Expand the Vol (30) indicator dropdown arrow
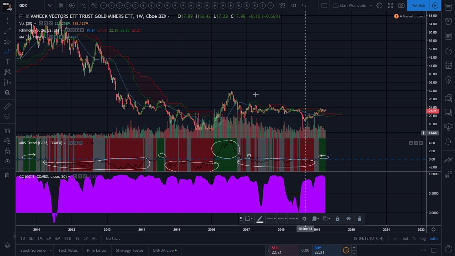Viewport: 455px width, 256px height. 34,23
